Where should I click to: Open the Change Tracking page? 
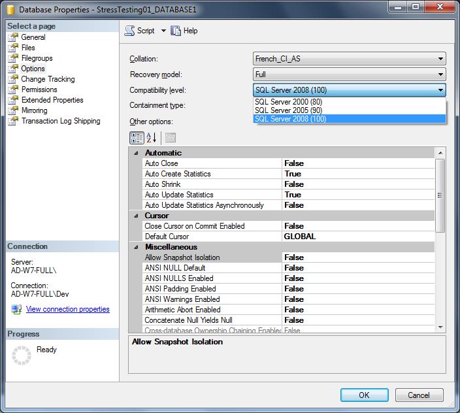point(48,79)
